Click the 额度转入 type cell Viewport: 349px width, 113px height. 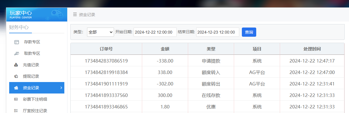pos(211,72)
